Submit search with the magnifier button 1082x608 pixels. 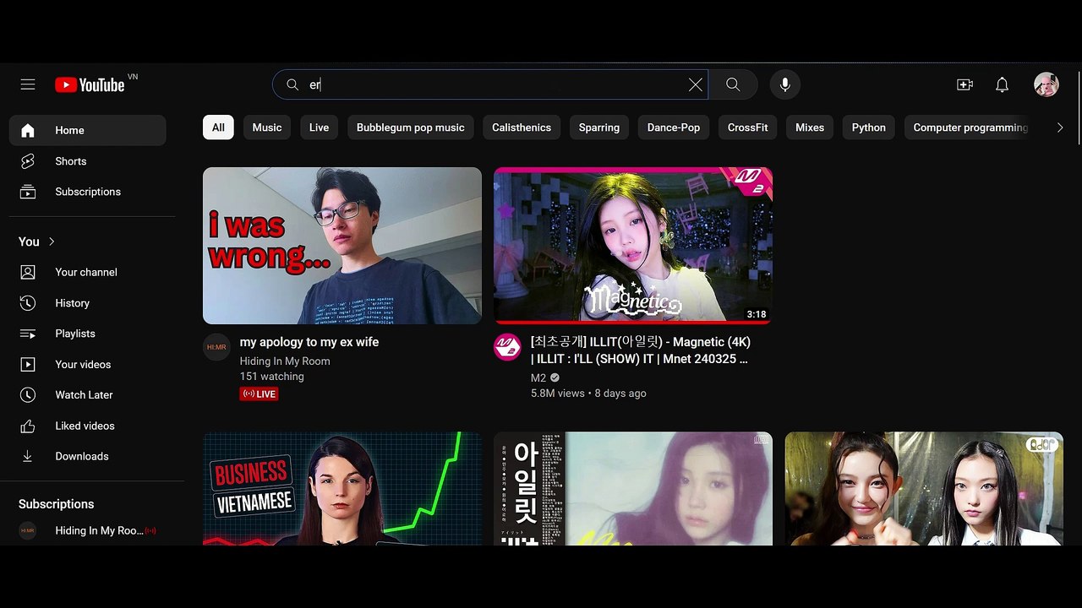[733, 84]
